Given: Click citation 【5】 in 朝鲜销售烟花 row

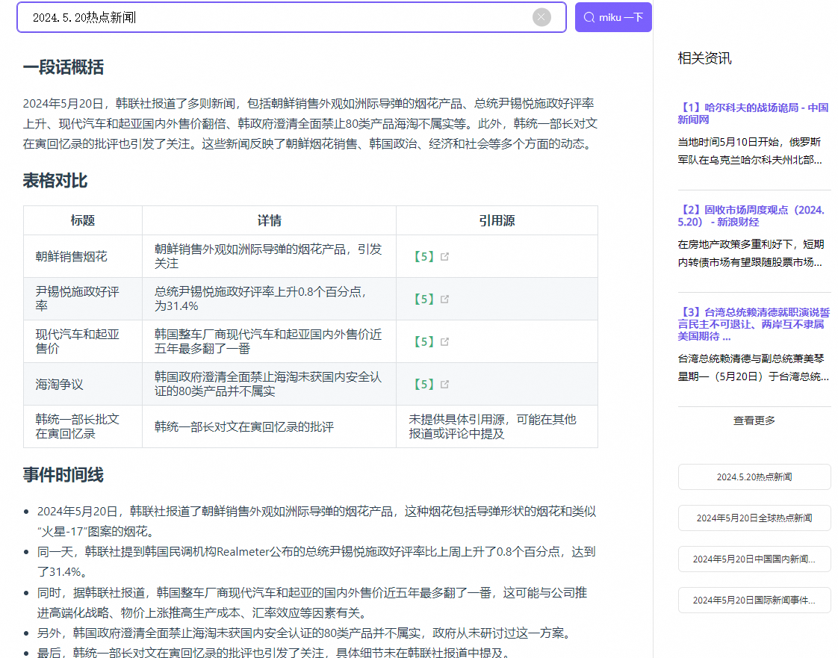Looking at the screenshot, I should [423, 257].
